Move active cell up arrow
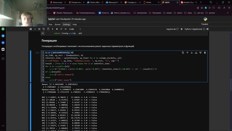Screen dimensions: 232x131 [187, 53]
